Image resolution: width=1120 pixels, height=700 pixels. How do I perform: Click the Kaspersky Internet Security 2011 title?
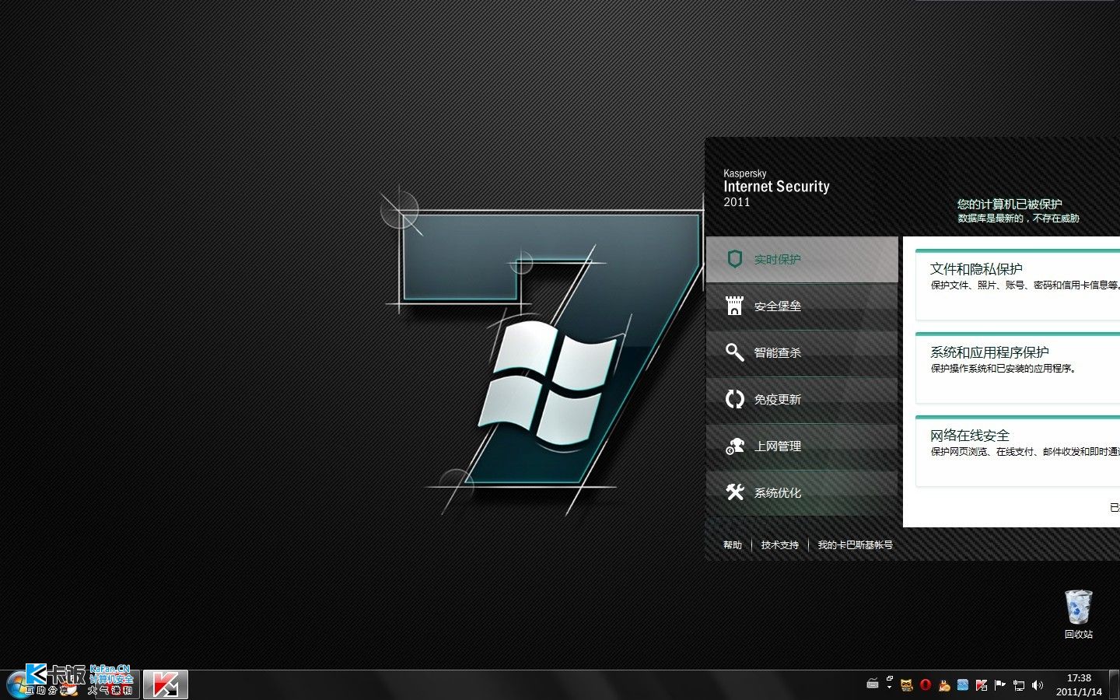pyautogui.click(x=776, y=187)
